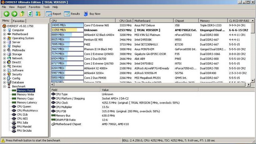Go up one level with Up arrow icon
Screen dimensions: 256x144
(22, 14)
